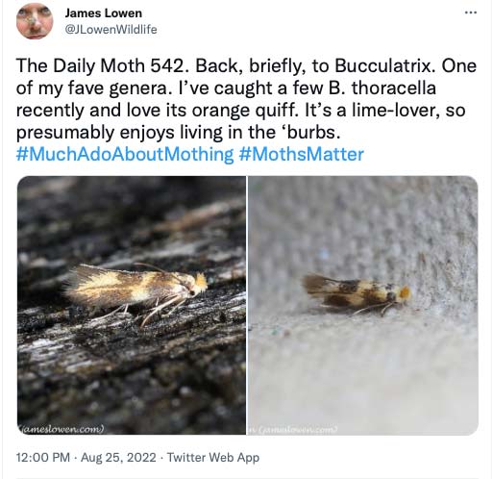Follow the #MuchAdoAboutMothing hashtag
The height and width of the screenshot is (479, 493).
pyautogui.click(x=125, y=154)
